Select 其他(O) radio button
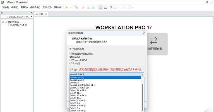 pyautogui.click(x=71, y=63)
